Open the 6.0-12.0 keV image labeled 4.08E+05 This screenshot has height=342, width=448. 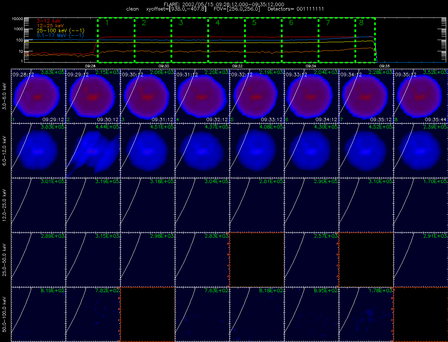tap(257, 150)
